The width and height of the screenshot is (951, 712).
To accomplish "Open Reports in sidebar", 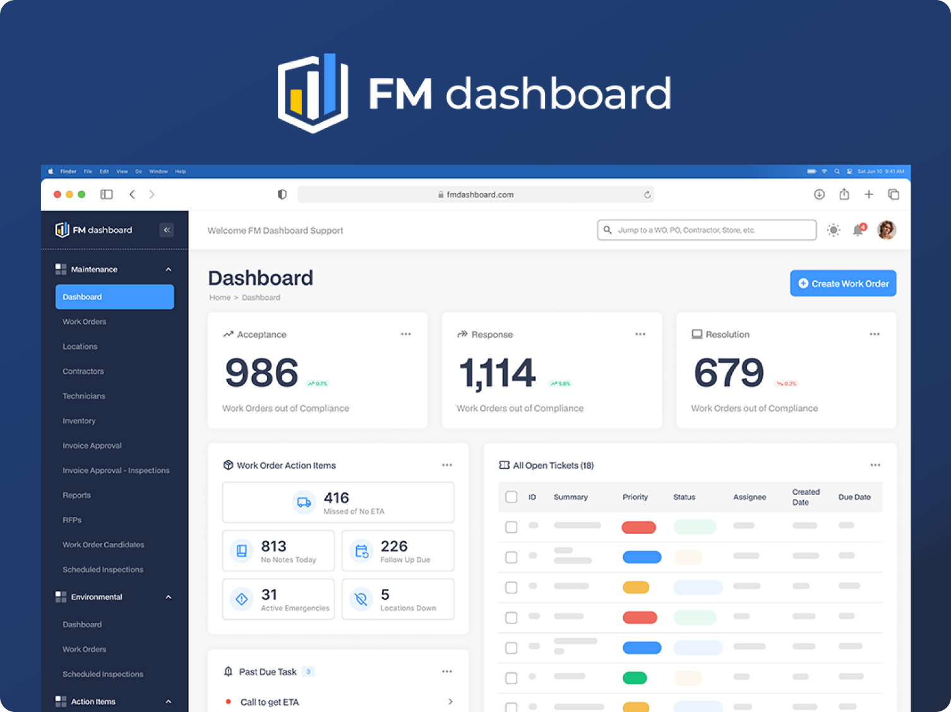I will [76, 495].
